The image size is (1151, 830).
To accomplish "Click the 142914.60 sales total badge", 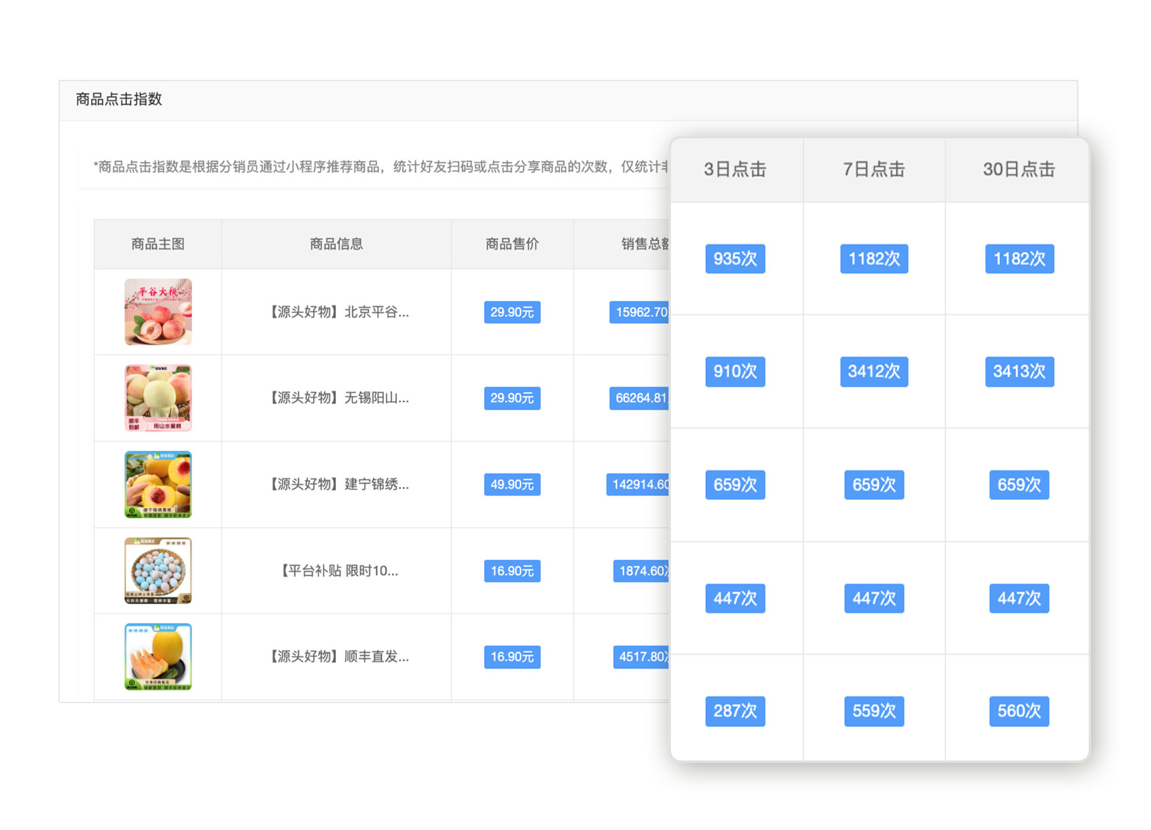I will pos(639,484).
